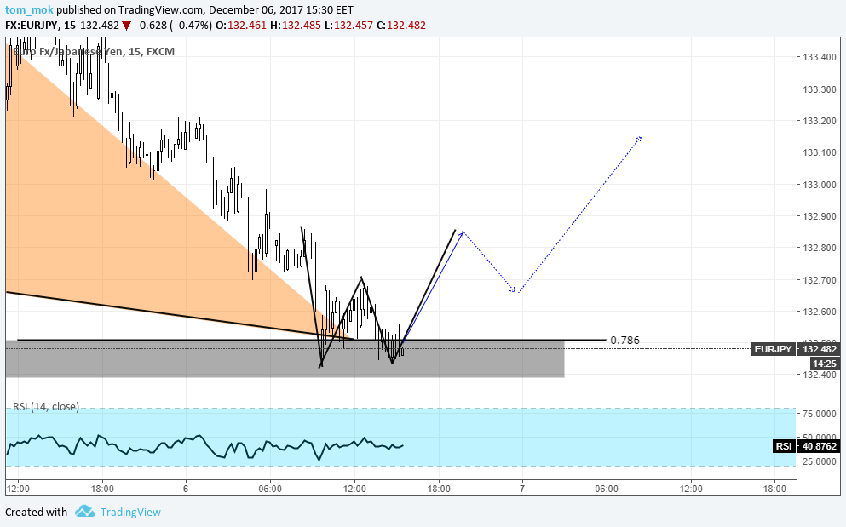
Task: Click the 14:25 countdown timer tag
Action: [x=824, y=364]
